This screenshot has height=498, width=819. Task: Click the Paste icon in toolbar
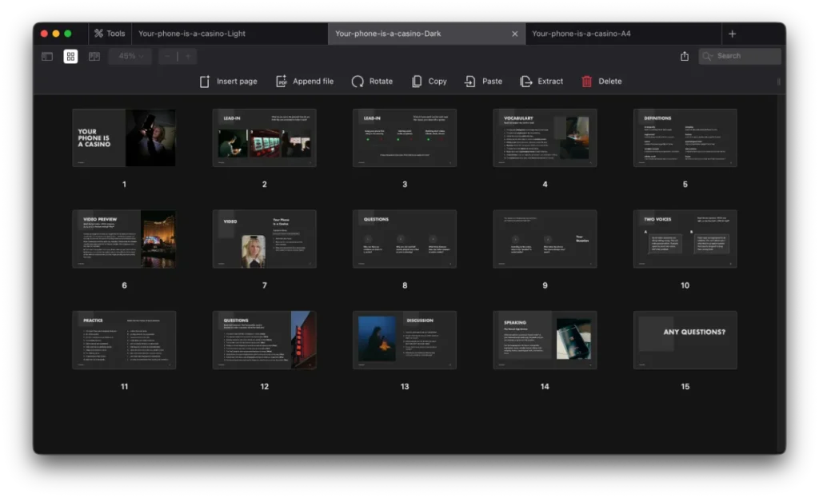pos(470,82)
